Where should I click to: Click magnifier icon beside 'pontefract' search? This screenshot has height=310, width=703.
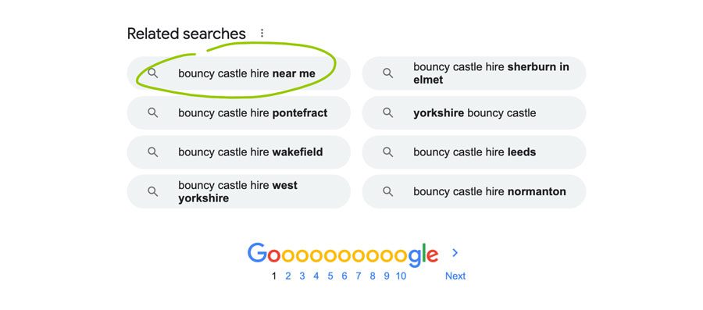[x=153, y=112]
